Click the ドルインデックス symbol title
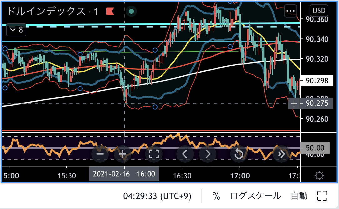339x209 pixels. (x=46, y=12)
